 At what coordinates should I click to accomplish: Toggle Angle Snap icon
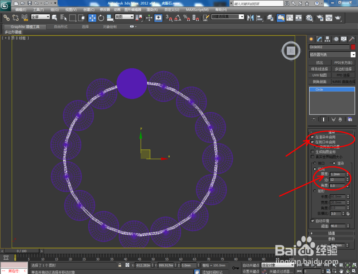[178, 18]
